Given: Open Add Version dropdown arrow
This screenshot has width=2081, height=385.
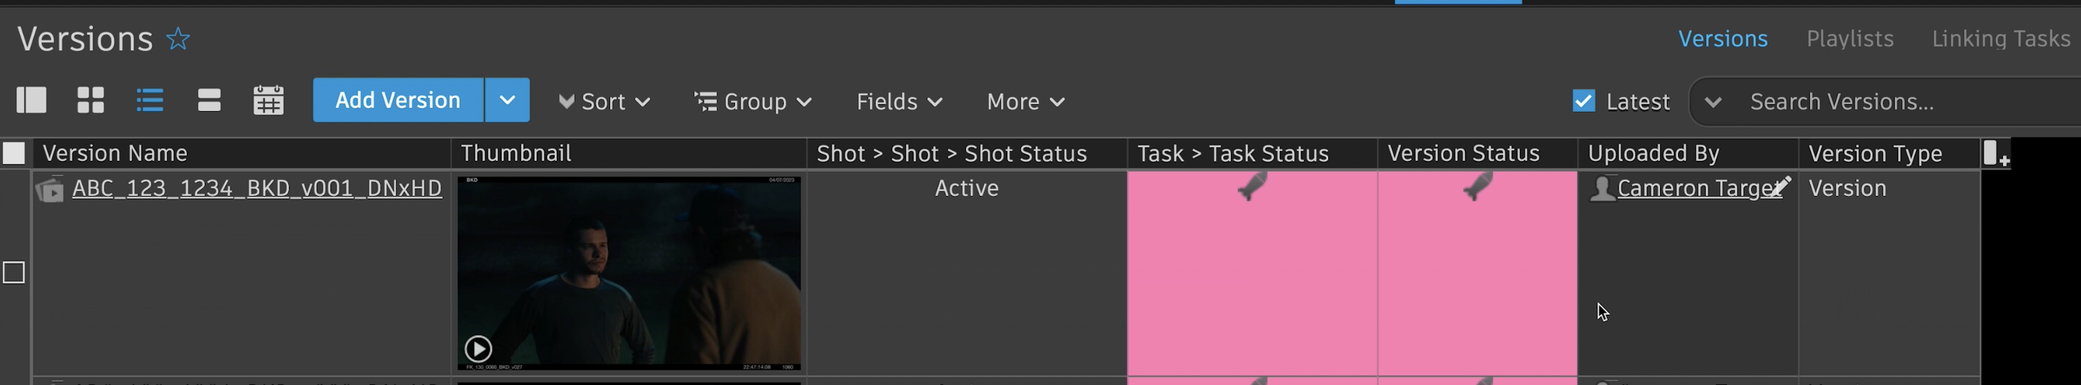Looking at the screenshot, I should 507,100.
